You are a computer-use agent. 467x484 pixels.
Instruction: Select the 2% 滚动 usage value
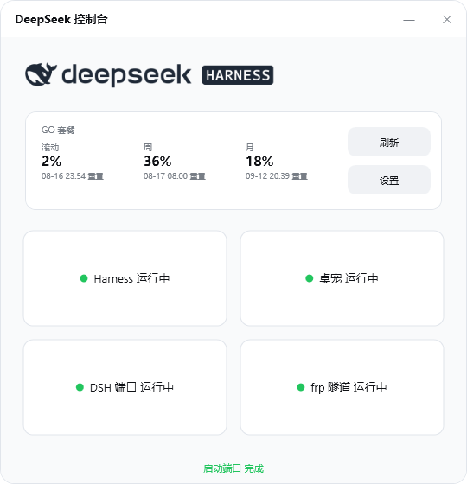click(51, 161)
